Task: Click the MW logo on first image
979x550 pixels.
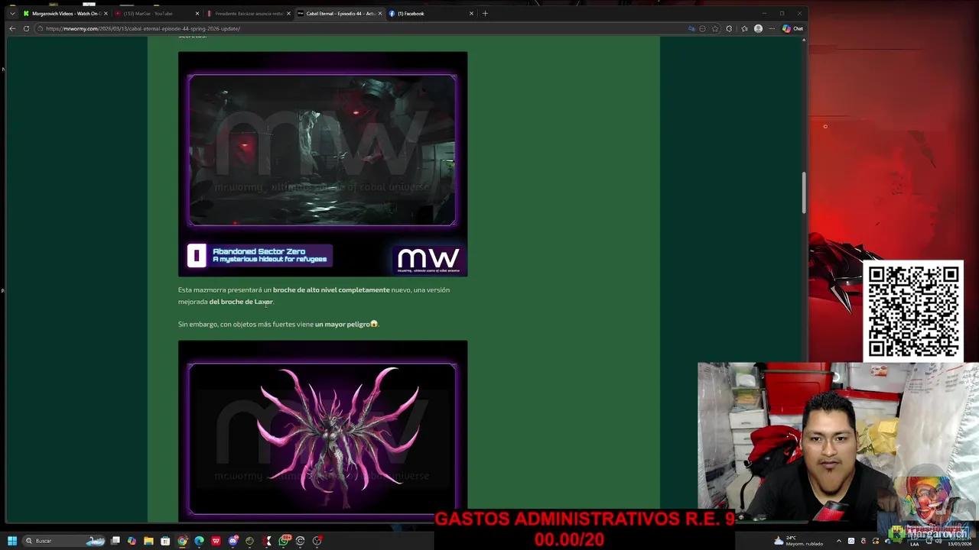Action: [428, 259]
